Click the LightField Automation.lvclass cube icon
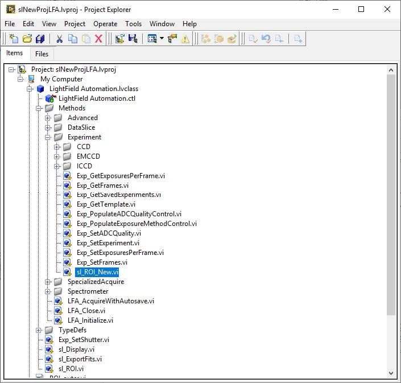This screenshot has height=383, width=401. click(x=40, y=89)
